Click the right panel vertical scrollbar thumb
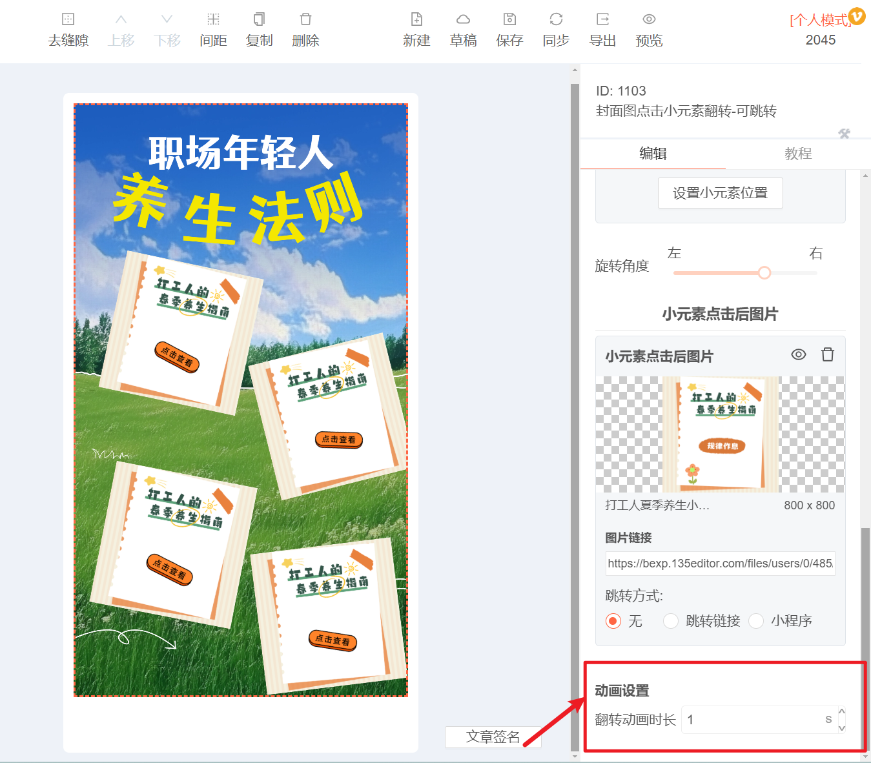 coord(866,639)
